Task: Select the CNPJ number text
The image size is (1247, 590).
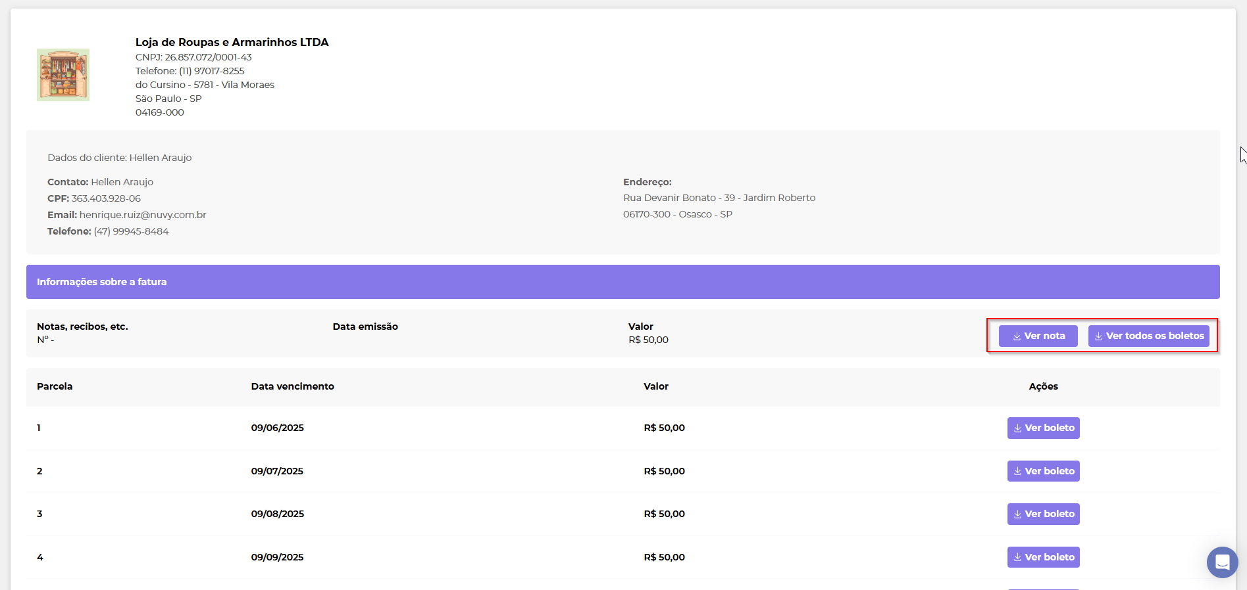Action: (x=208, y=57)
